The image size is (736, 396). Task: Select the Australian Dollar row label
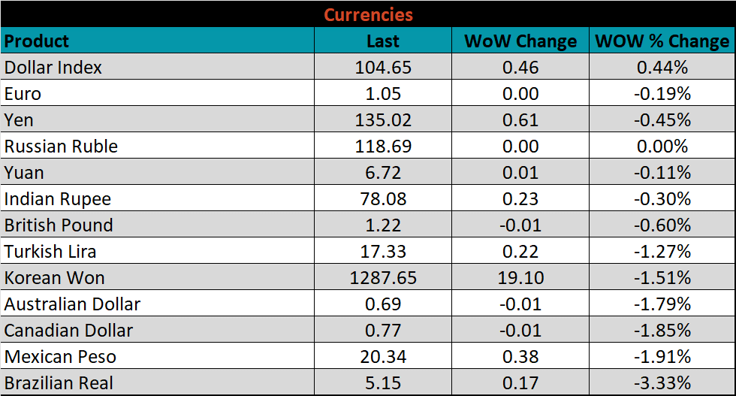coord(72,304)
